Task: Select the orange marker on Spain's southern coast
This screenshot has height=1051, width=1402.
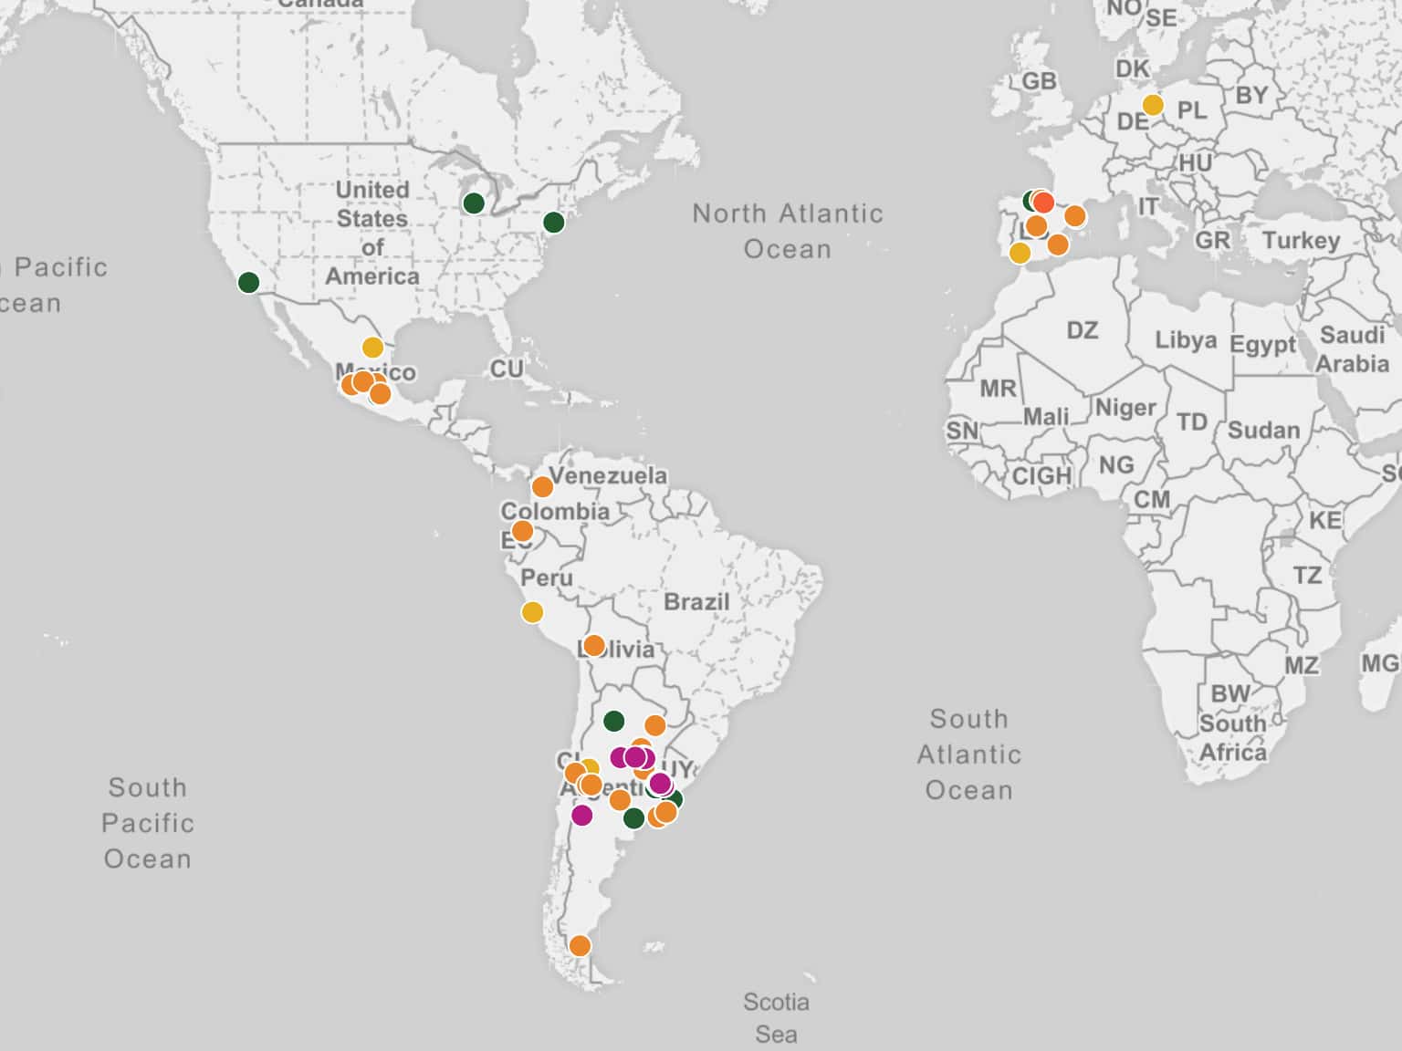Action: click(x=1057, y=245)
